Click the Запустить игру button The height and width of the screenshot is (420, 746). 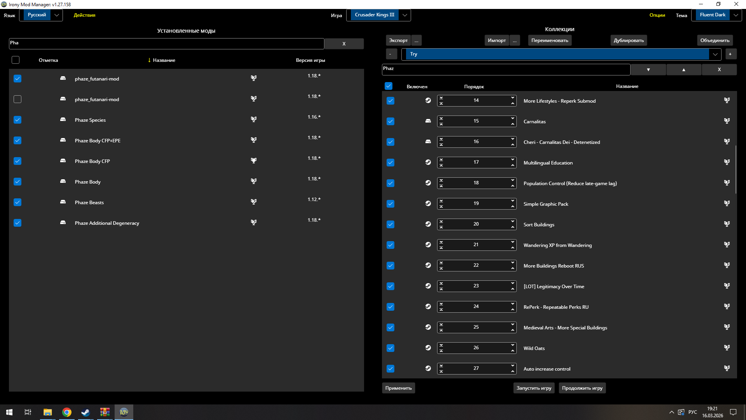(x=534, y=388)
